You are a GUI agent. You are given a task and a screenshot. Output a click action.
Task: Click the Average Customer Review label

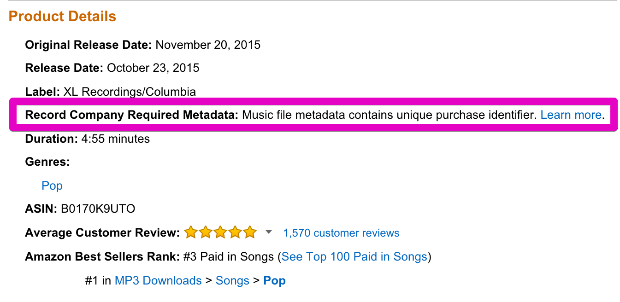point(102,233)
